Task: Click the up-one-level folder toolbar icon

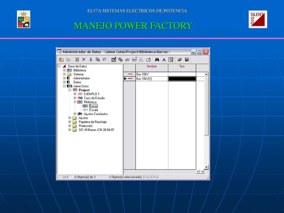Action: click(x=61, y=60)
